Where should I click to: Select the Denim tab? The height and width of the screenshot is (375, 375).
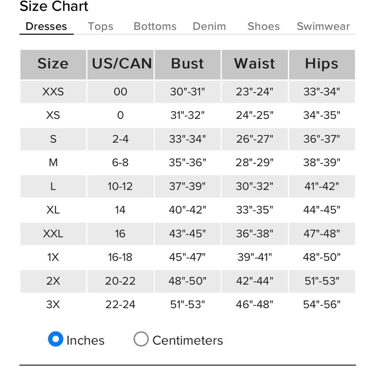coord(209,27)
